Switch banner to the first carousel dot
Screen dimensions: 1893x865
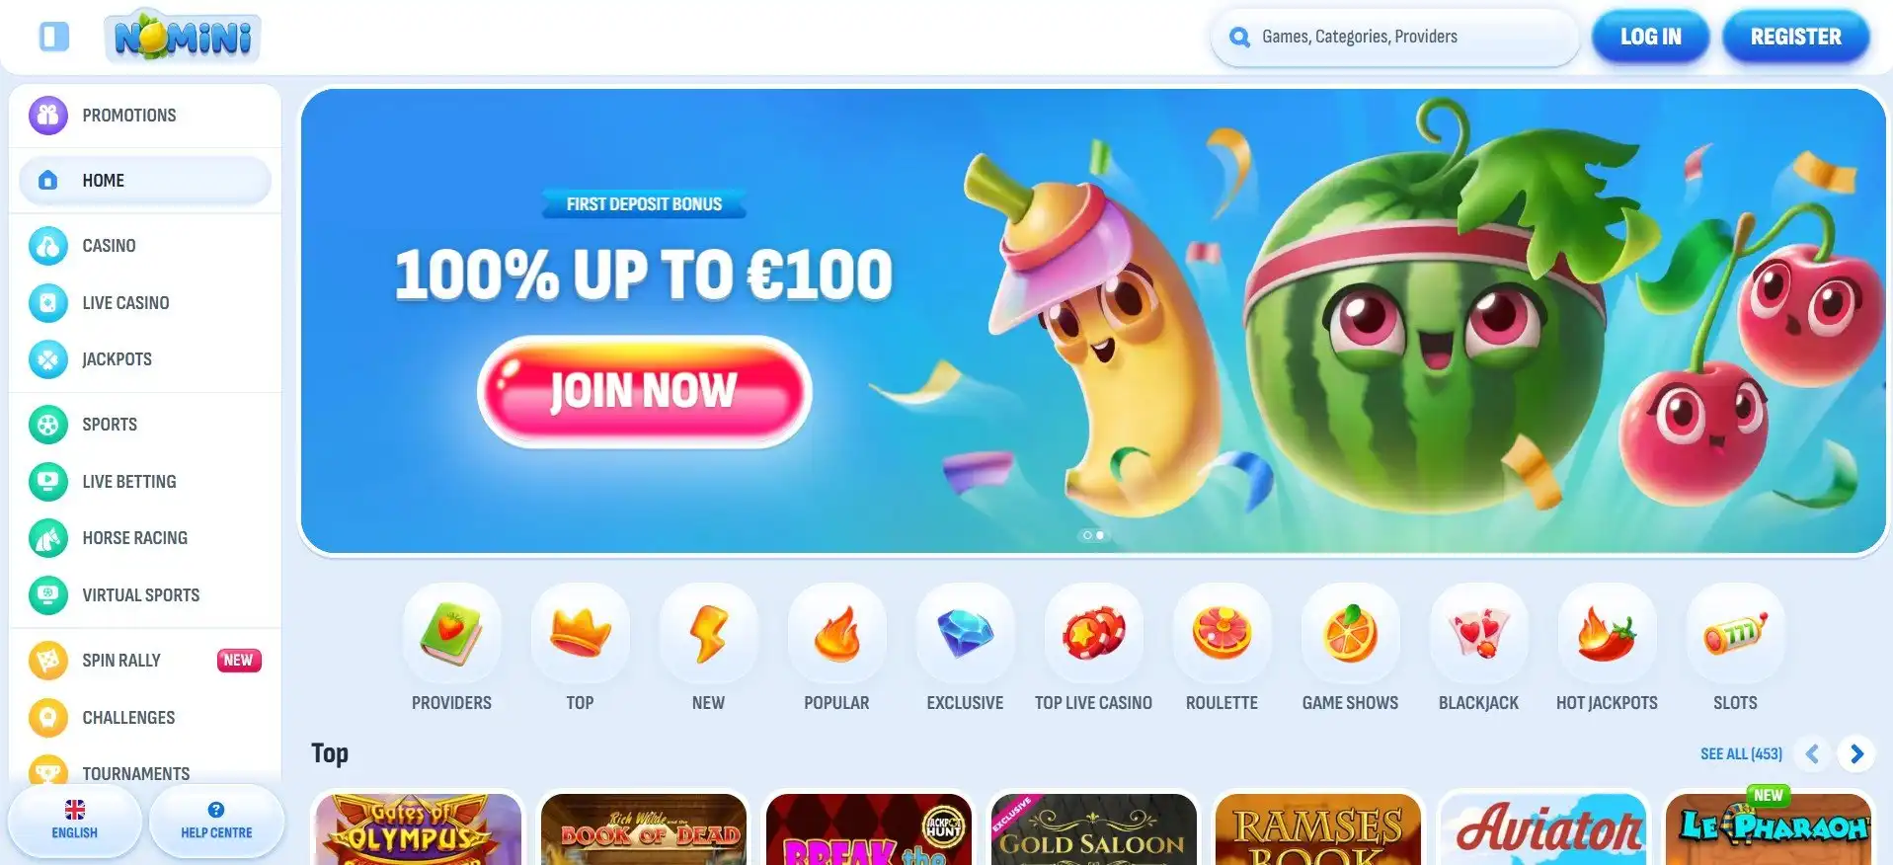coord(1087,535)
